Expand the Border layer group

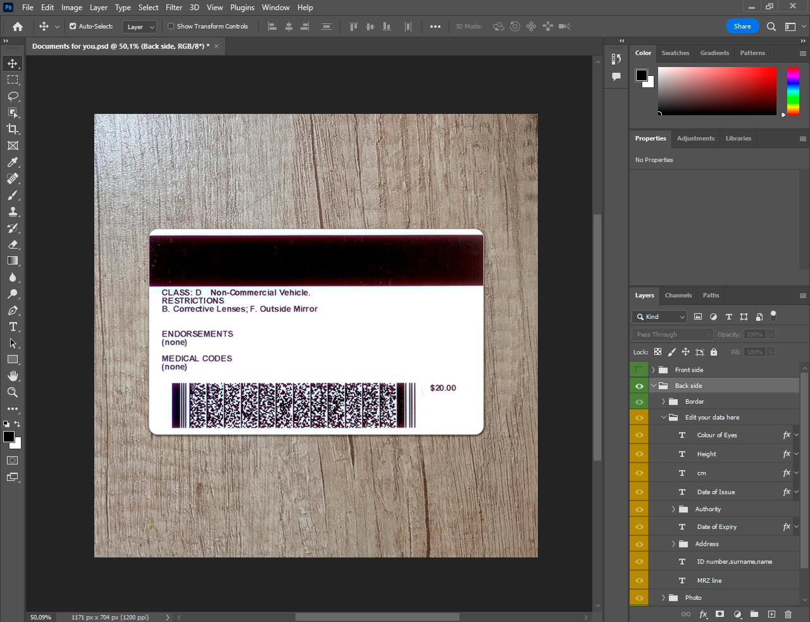pyautogui.click(x=663, y=402)
